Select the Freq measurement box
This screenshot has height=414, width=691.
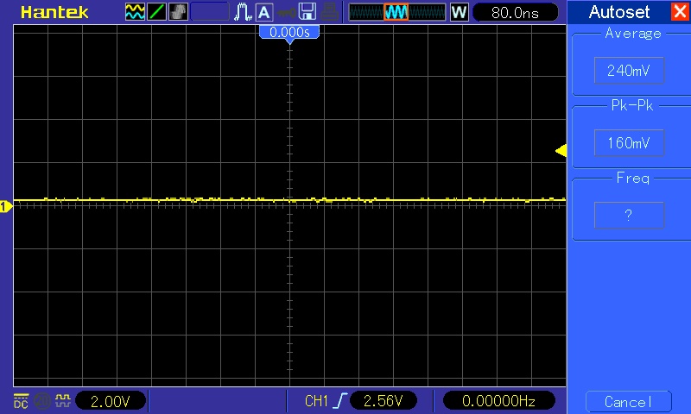coord(628,215)
